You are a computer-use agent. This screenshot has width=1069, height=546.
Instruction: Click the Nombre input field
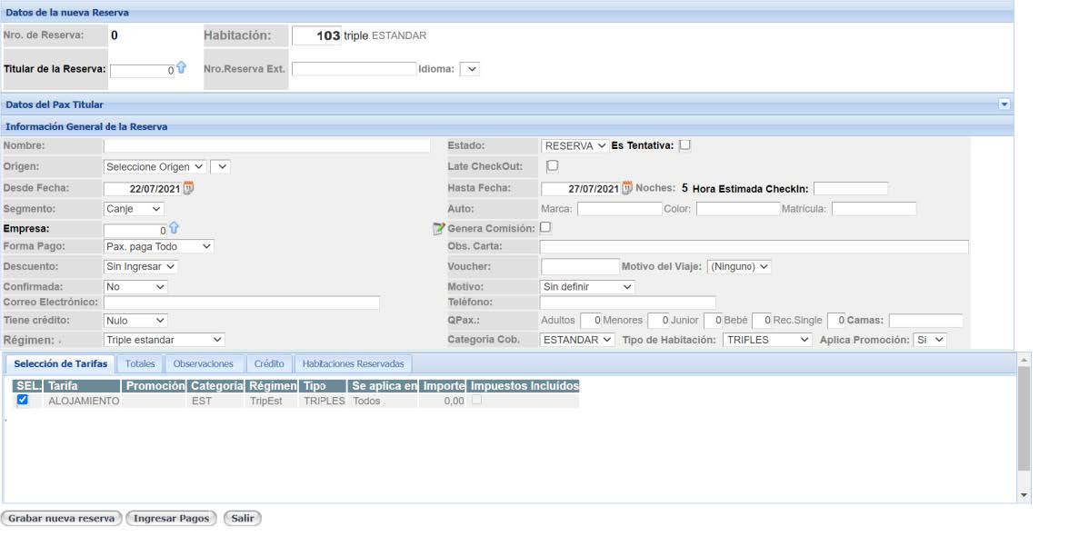pyautogui.click(x=266, y=145)
